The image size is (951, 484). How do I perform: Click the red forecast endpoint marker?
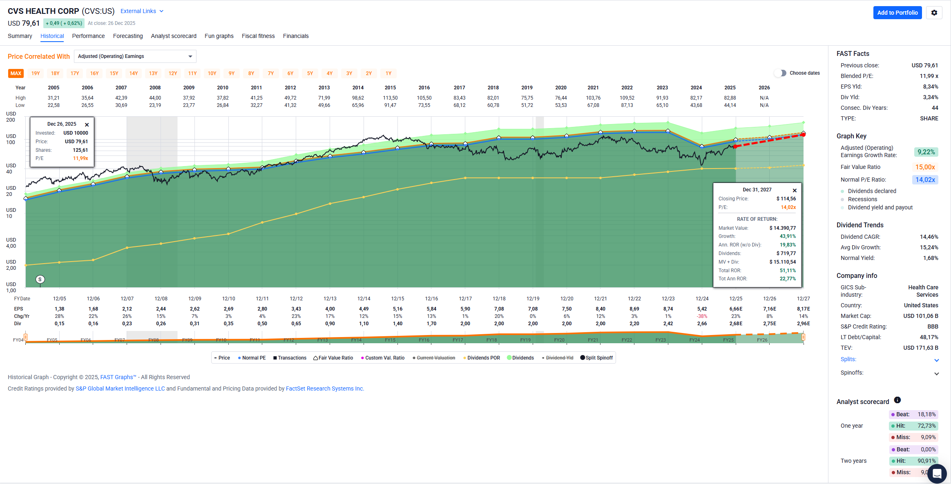coord(803,134)
